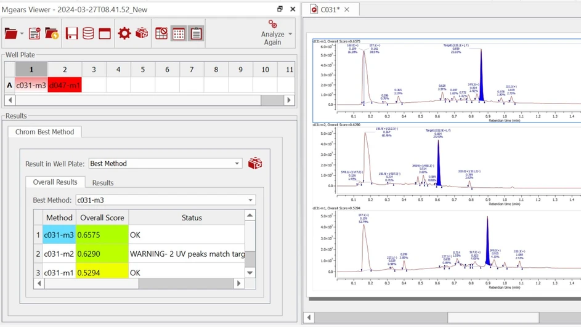Click the remove report document icon
This screenshot has height=327, width=581.
(x=35, y=33)
